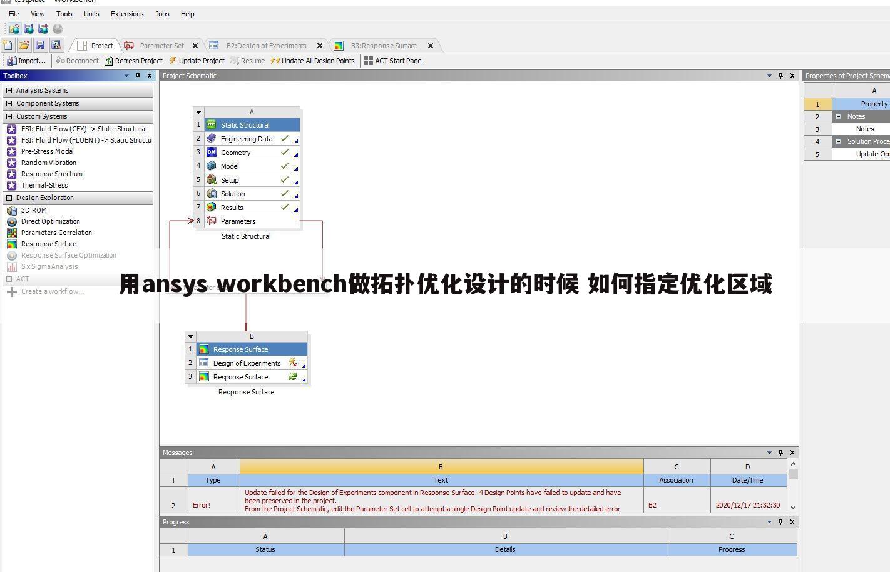The image size is (890, 572).
Task: Open the Static Structural system dropdown arrow
Action: coord(198,111)
